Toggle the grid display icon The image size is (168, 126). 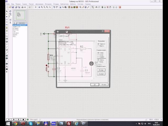[32, 7]
